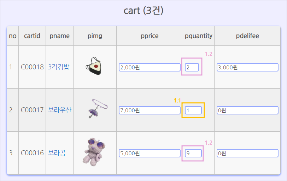Click 보라우산 row delivery fee field
This screenshot has height=181, width=287.
[247, 110]
